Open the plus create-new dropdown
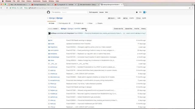The image size is (195, 109). [x=140, y=12]
